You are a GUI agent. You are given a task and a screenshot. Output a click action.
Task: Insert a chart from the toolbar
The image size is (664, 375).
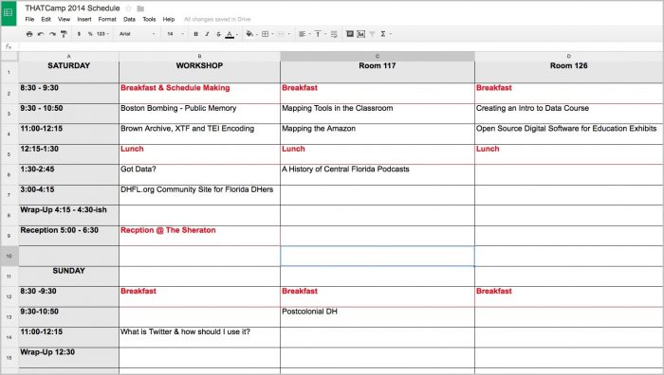360,34
